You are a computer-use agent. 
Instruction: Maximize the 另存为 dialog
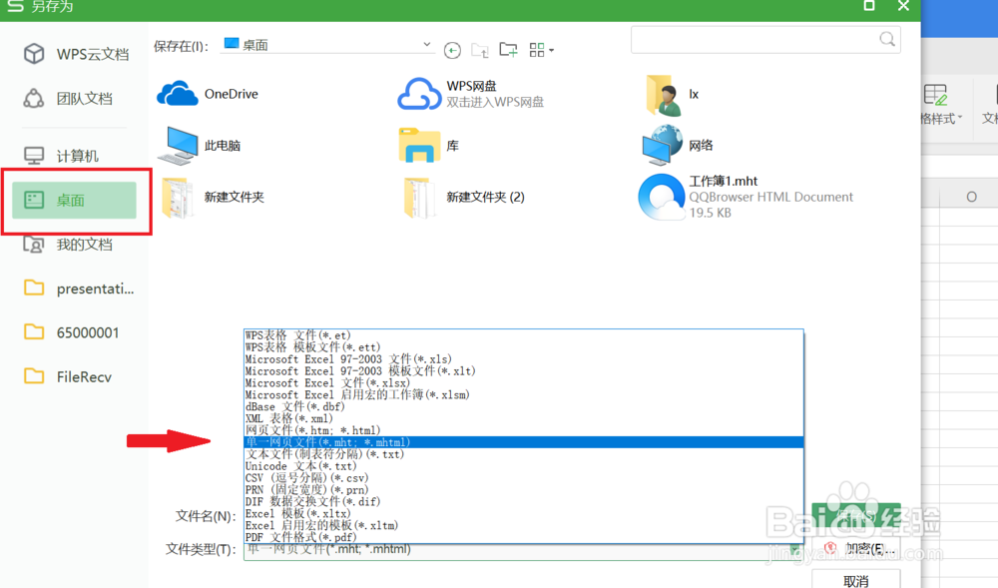[x=869, y=6]
